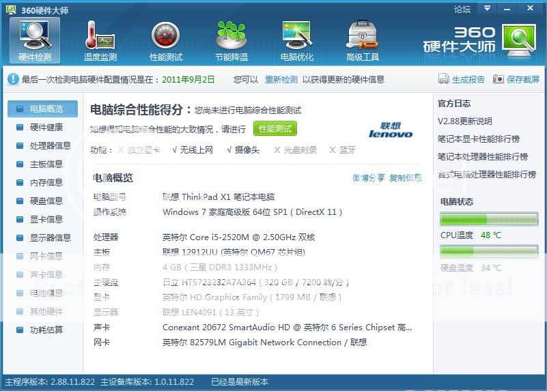Viewport: 547px width, 391px height.
Task: Click the 独立显卡 feature indicator
Action: click(139, 150)
